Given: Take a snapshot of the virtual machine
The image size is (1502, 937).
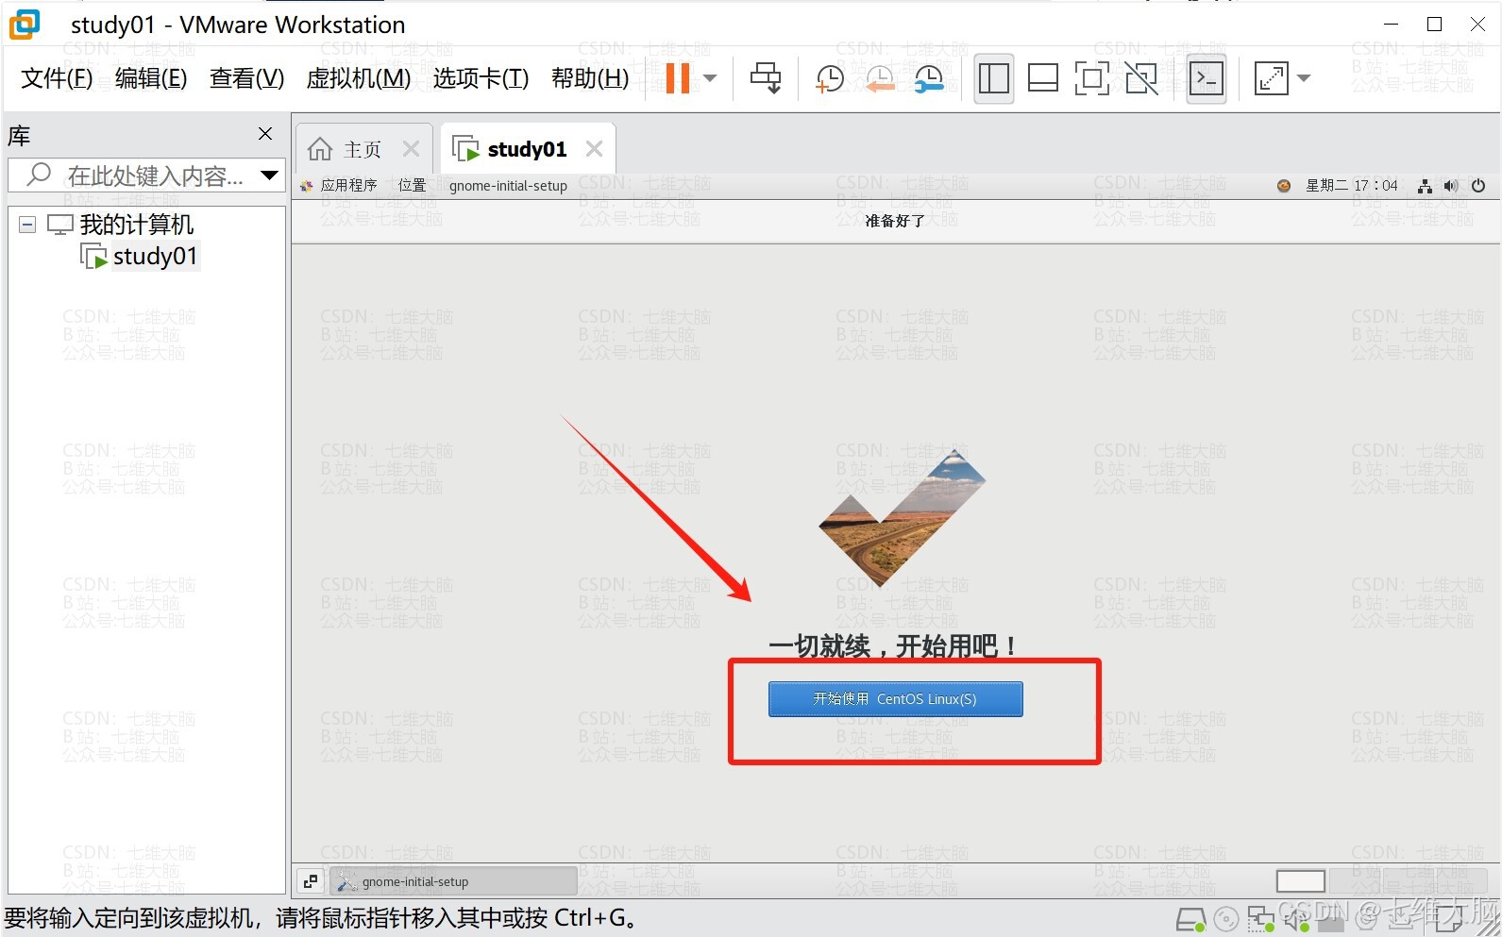Looking at the screenshot, I should (x=829, y=79).
